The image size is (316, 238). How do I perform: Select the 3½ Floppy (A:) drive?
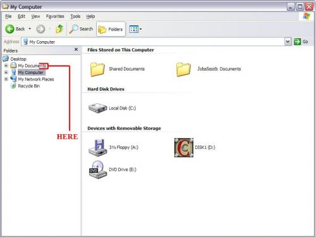point(113,147)
